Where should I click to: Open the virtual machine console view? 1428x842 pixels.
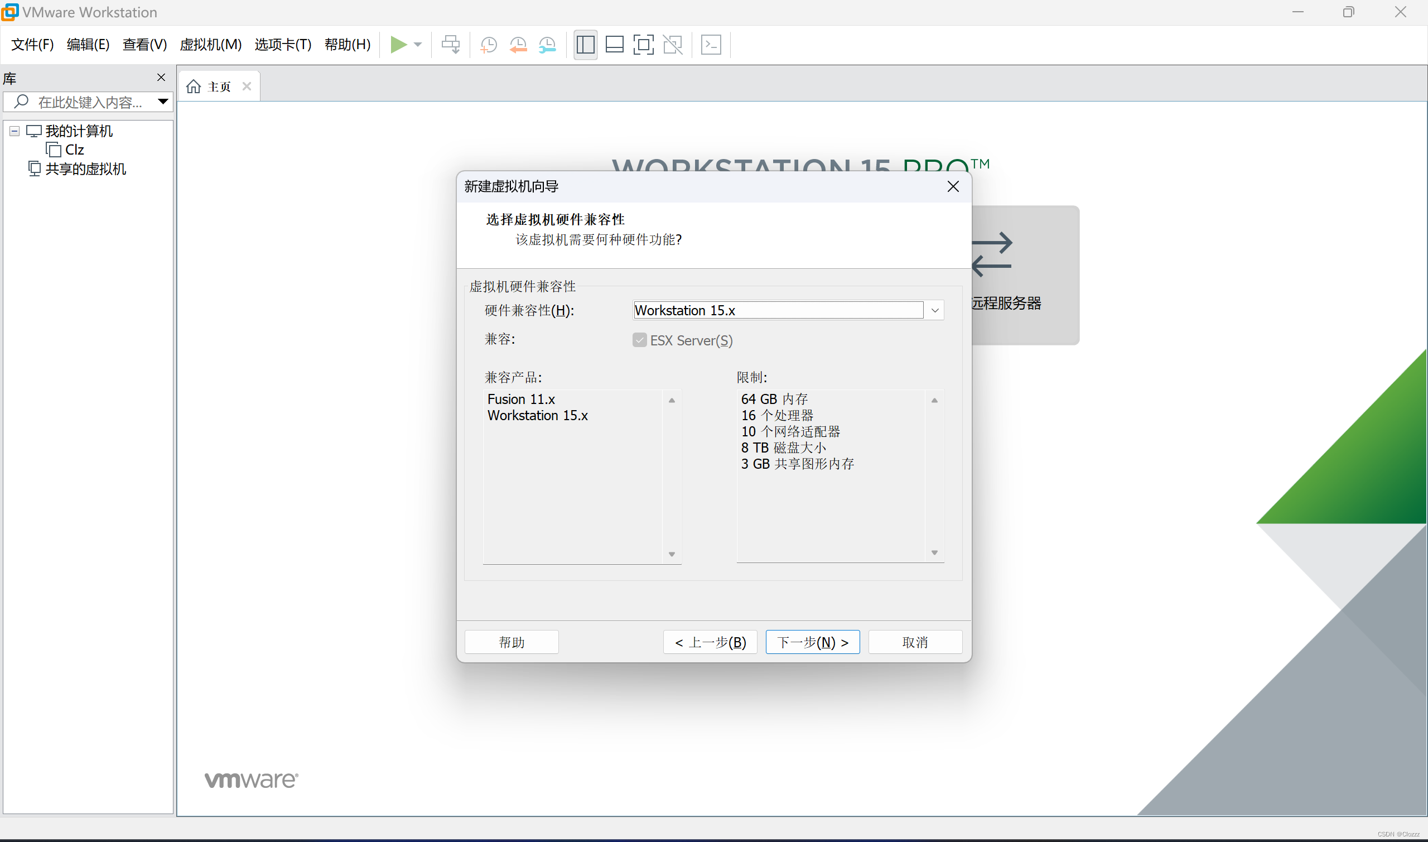(711, 44)
